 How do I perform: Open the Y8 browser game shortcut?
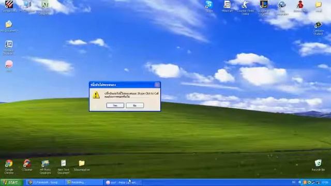point(282,8)
